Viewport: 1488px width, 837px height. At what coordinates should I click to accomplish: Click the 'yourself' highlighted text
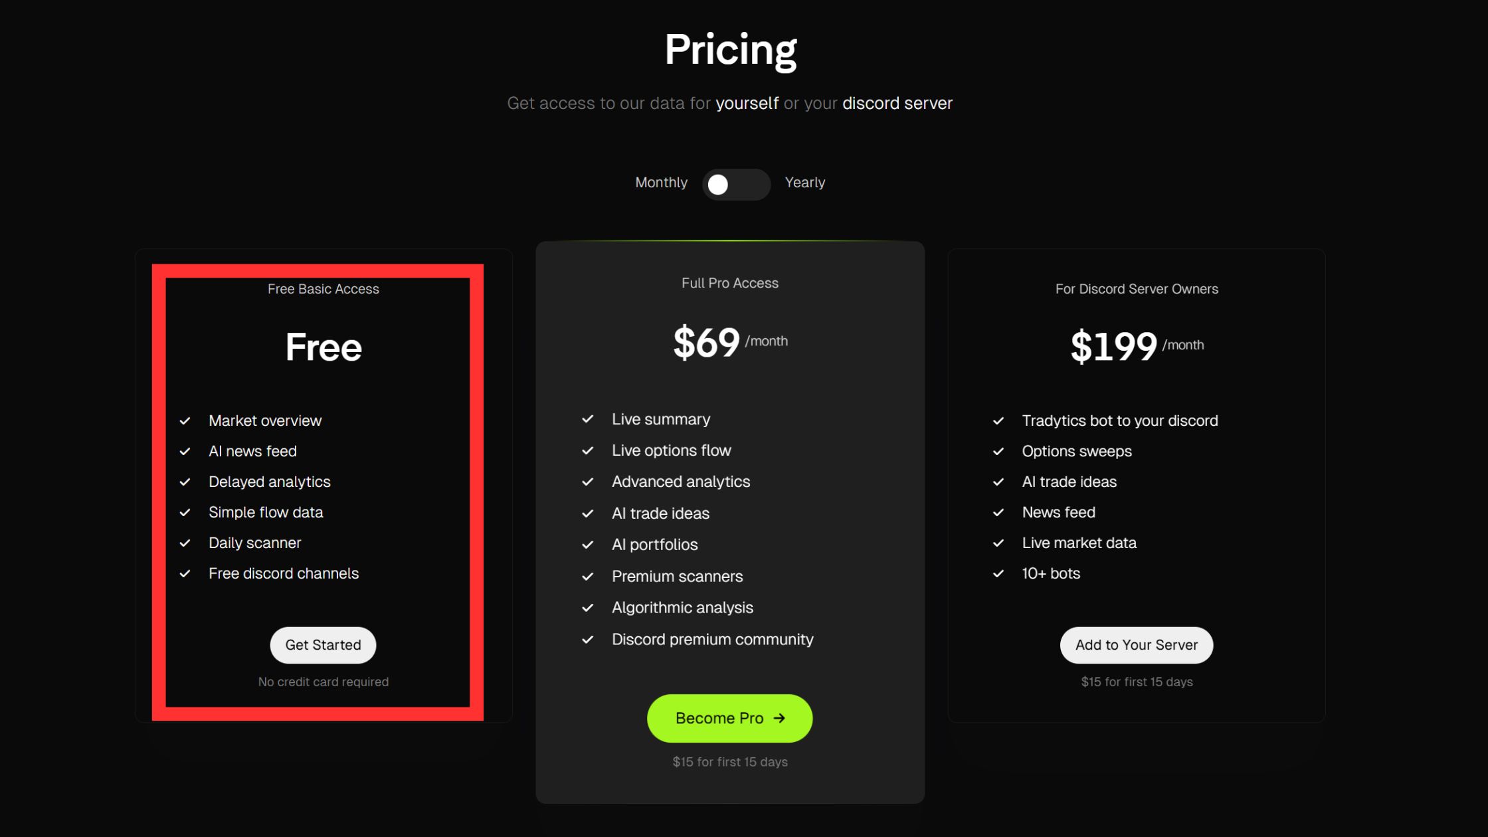747,103
